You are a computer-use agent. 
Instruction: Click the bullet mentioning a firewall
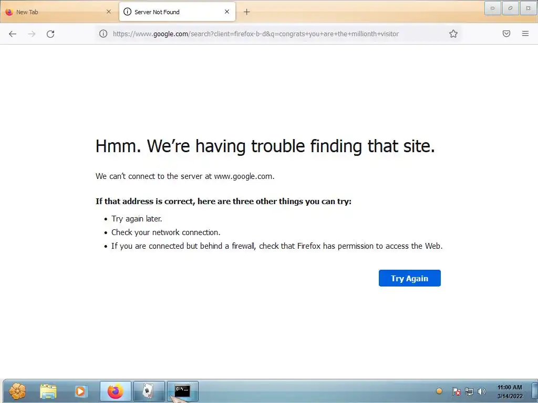tap(277, 246)
